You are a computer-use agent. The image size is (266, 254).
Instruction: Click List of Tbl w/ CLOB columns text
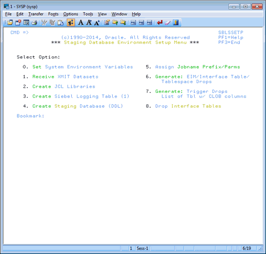tap(204, 96)
